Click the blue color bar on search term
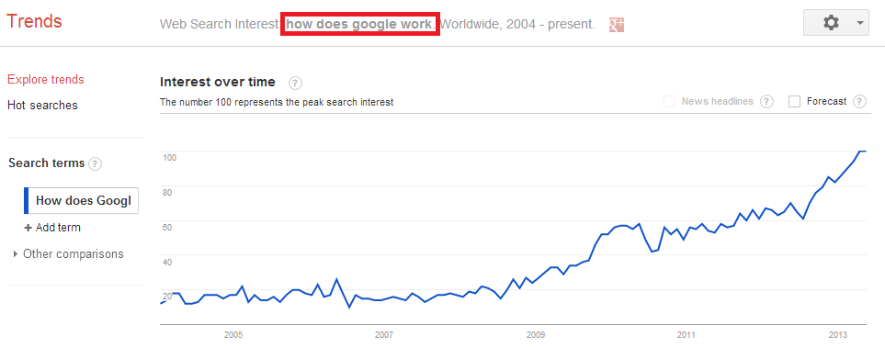 pos(26,201)
